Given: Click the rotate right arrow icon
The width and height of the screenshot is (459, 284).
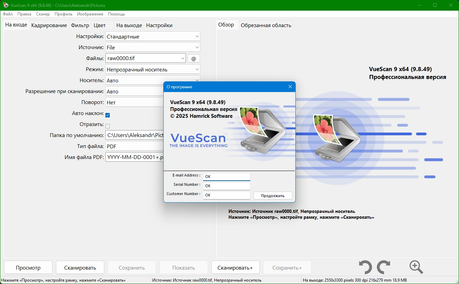Looking at the screenshot, I should coord(384,267).
